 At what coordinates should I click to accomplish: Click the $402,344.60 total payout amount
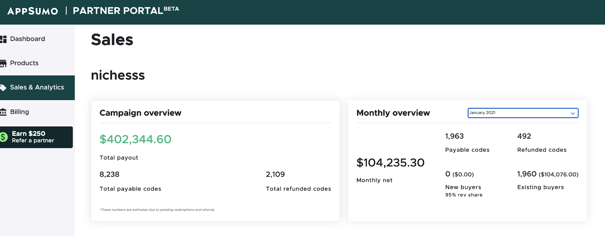pos(135,139)
